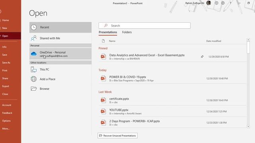Click the OneDrive cloud icon

(x=33, y=54)
